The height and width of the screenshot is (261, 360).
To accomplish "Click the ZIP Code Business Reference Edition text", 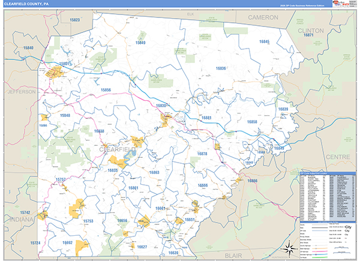I will coord(304,4).
